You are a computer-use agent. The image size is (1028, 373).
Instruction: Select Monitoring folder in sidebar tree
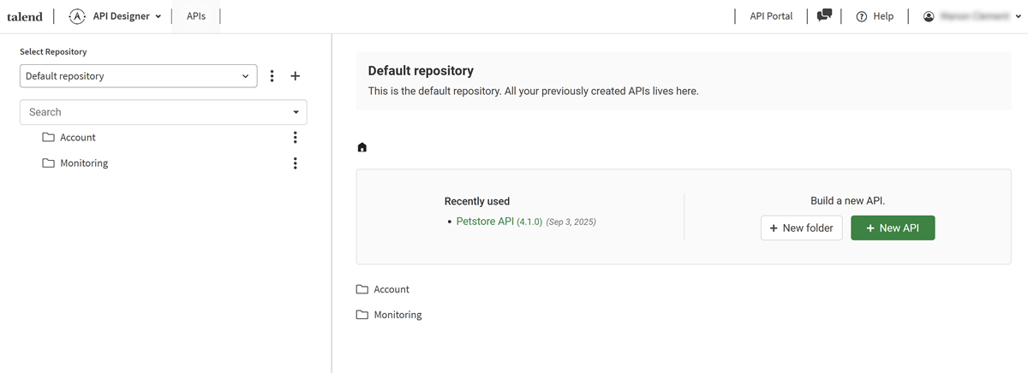(84, 163)
